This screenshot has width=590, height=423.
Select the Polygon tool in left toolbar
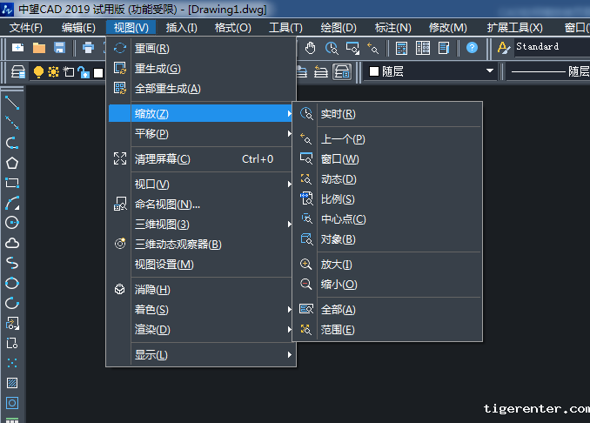[12, 163]
